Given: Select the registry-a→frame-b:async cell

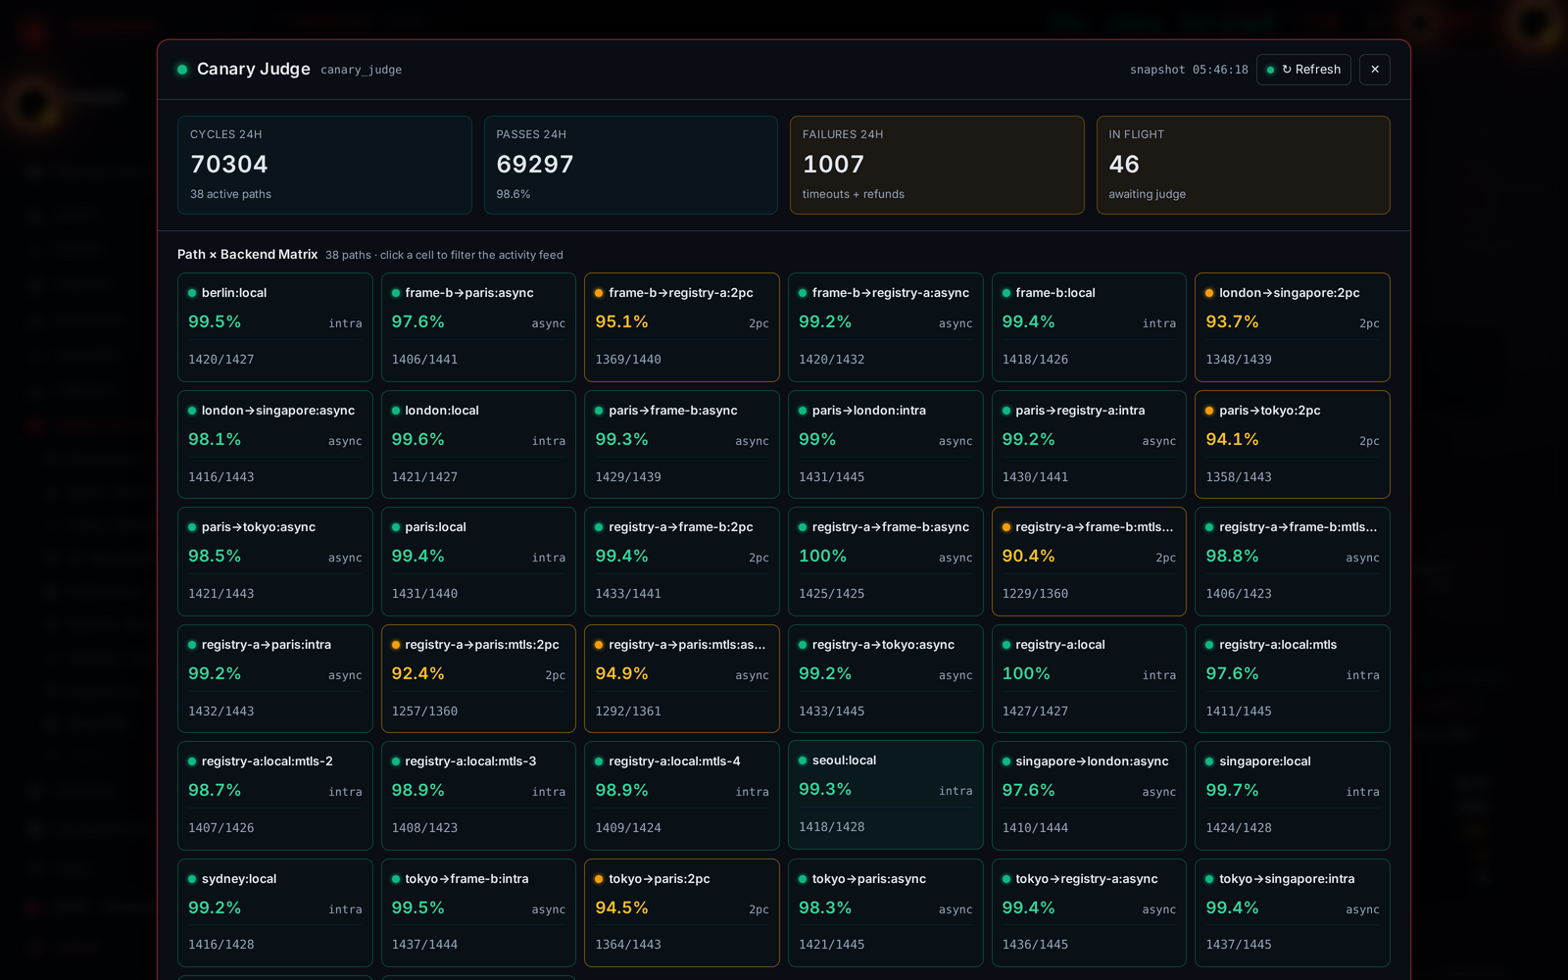Looking at the screenshot, I should click(886, 562).
